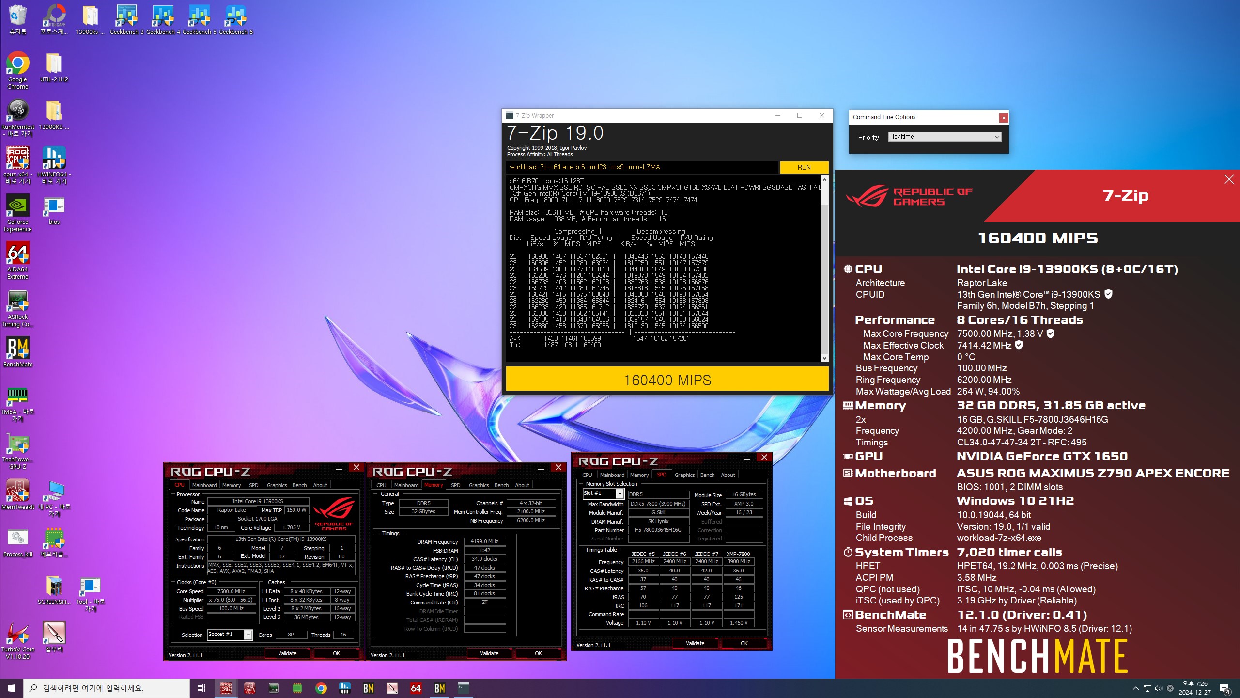Click the Chrome icon in taskbar
Image resolution: width=1240 pixels, height=698 pixels.
pos(321,688)
